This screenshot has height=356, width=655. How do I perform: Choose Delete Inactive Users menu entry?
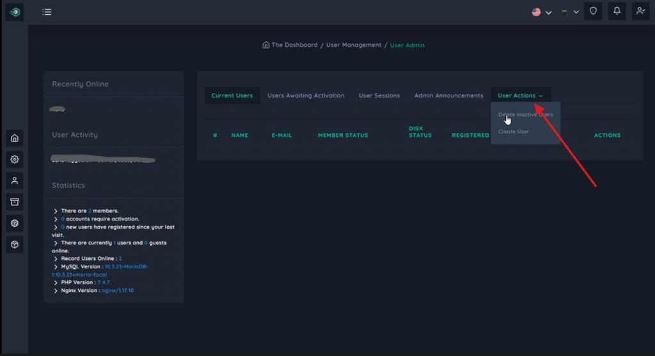tap(526, 115)
